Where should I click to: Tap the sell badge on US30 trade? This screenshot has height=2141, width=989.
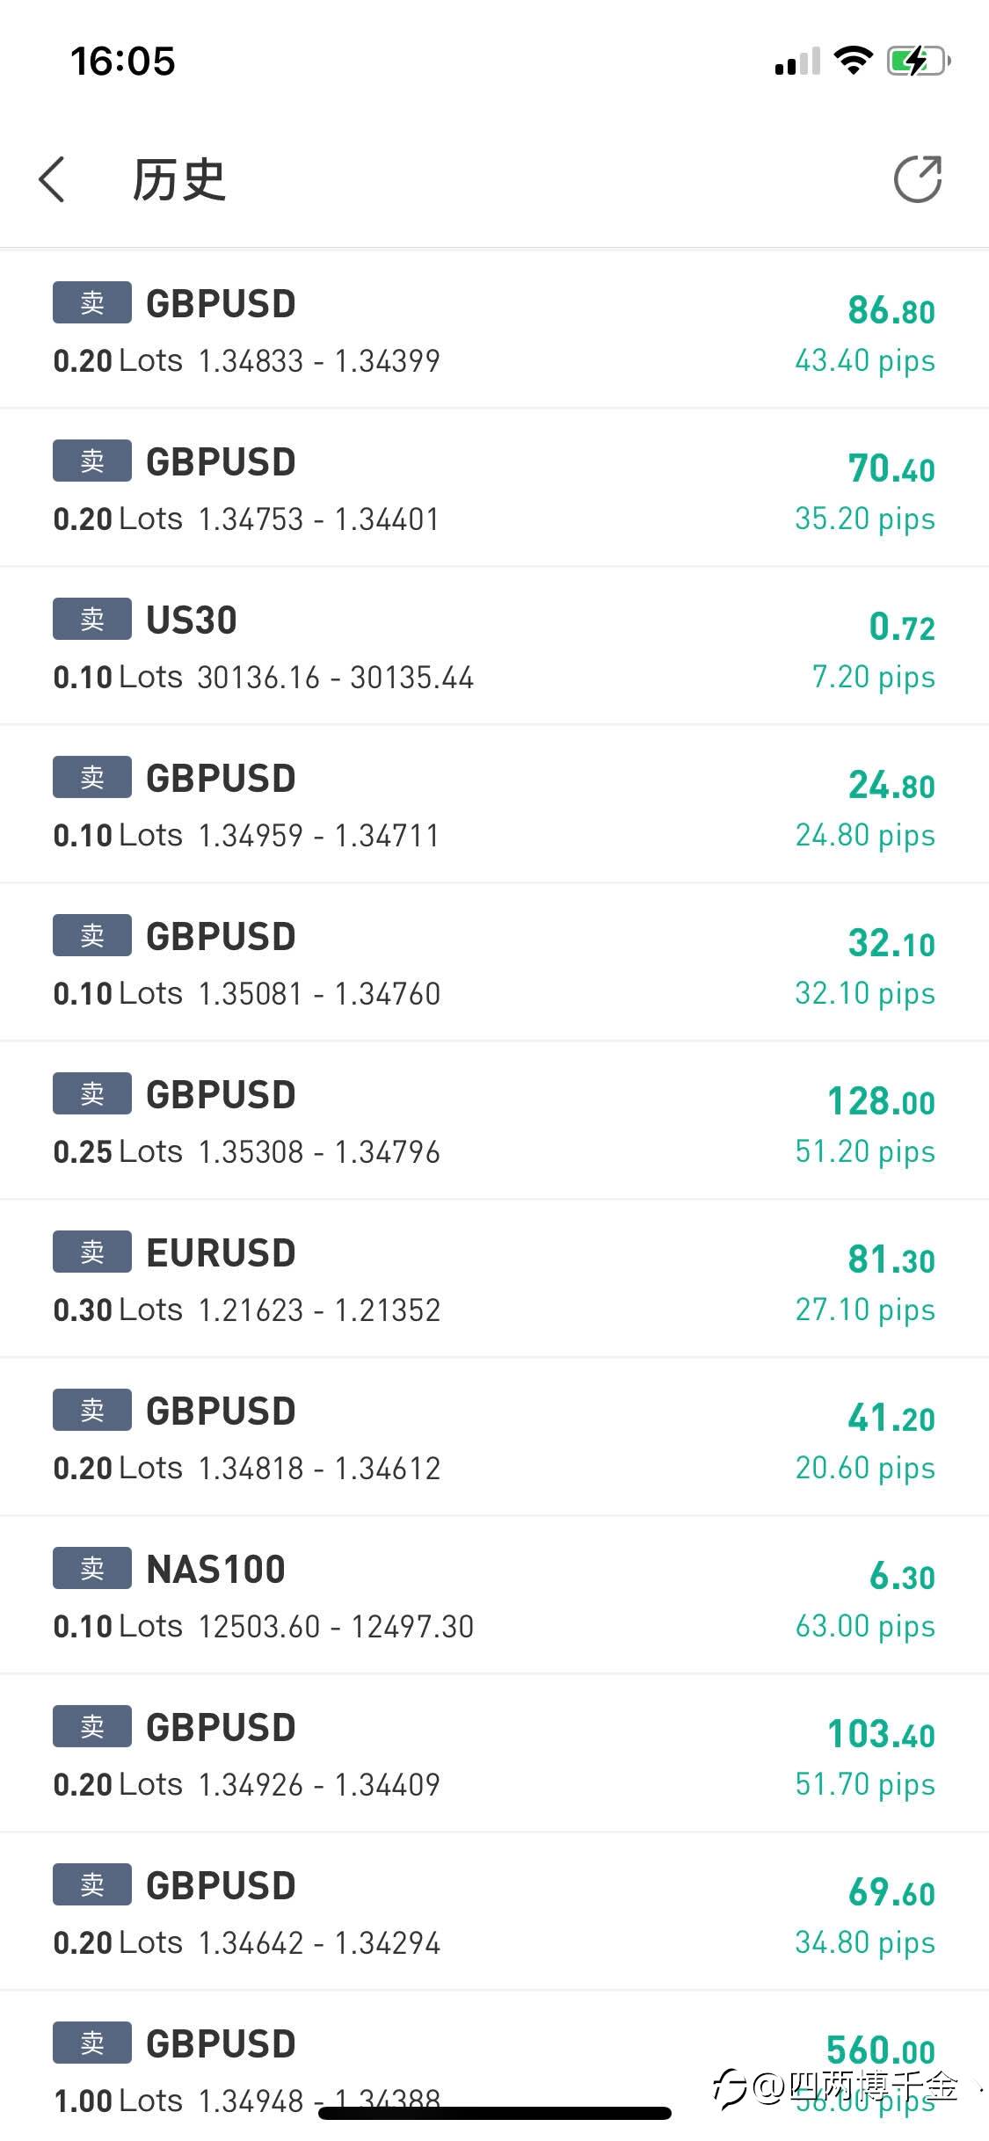[x=92, y=619]
